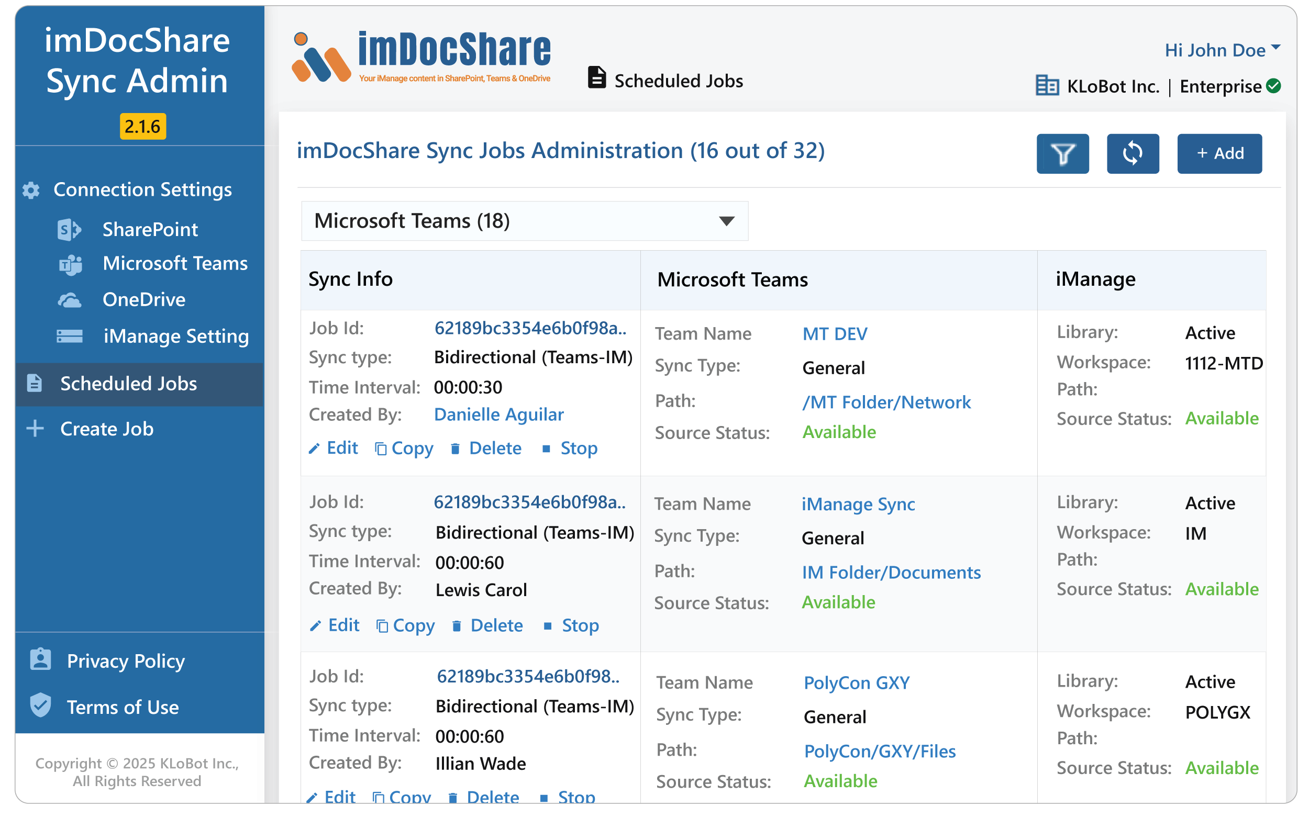
Task: Delete the iManage Sync job
Action: (487, 625)
